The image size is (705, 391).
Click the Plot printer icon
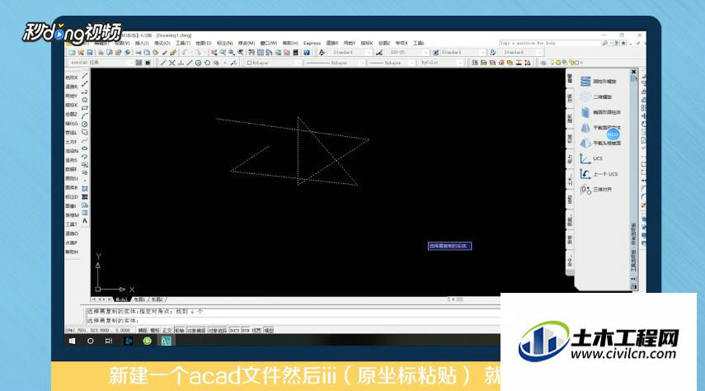tap(101, 53)
